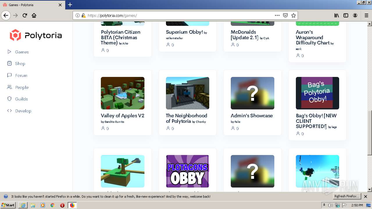The height and width of the screenshot is (209, 372).
Task: Click the Refresh Firefox button
Action: [347, 196]
